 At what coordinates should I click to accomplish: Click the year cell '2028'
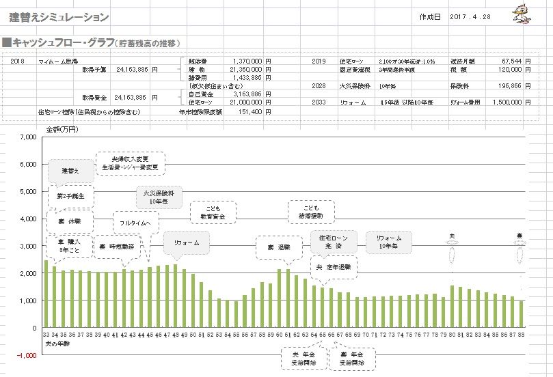[319, 86]
